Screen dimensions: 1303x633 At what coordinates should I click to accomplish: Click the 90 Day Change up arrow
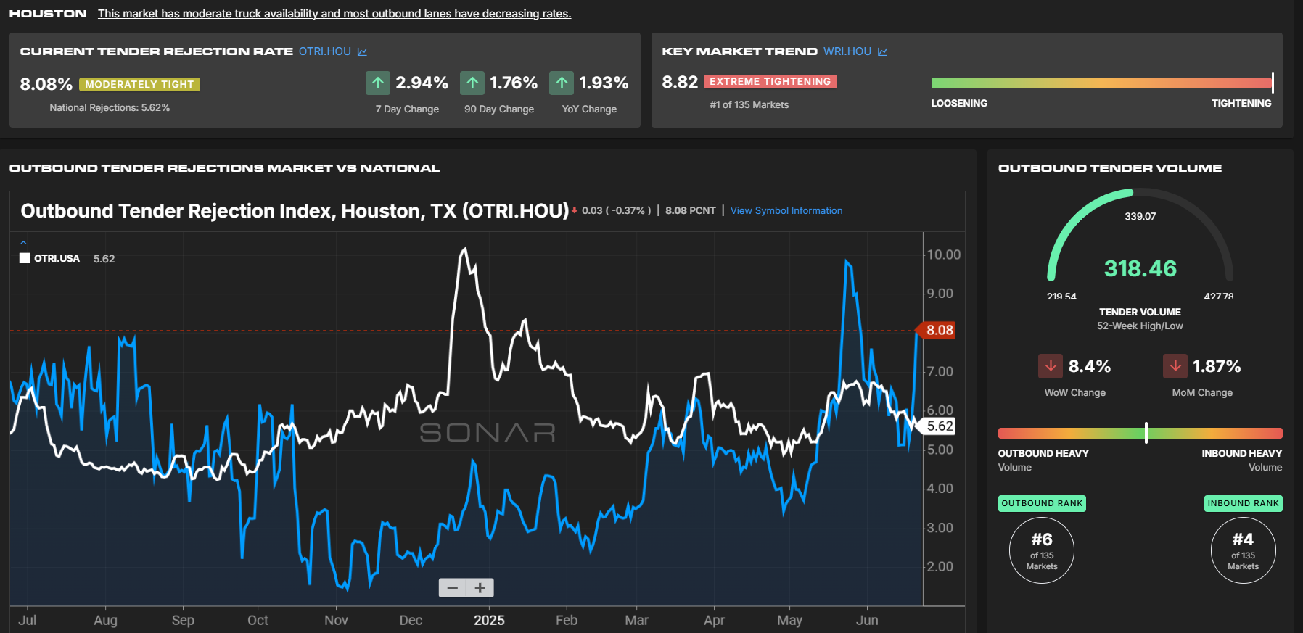coord(472,83)
